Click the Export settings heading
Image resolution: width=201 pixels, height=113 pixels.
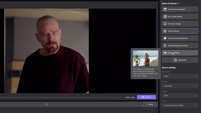(169, 67)
